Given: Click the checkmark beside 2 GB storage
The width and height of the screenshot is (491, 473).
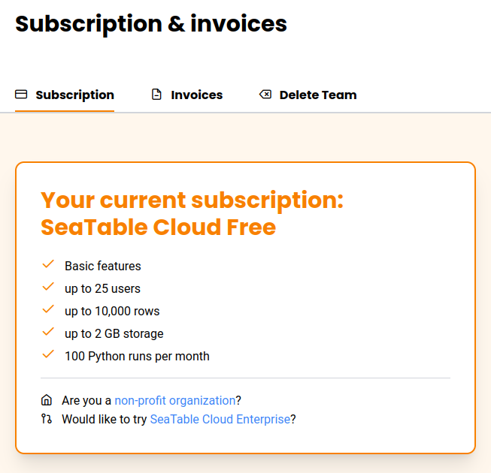Looking at the screenshot, I should [49, 332].
